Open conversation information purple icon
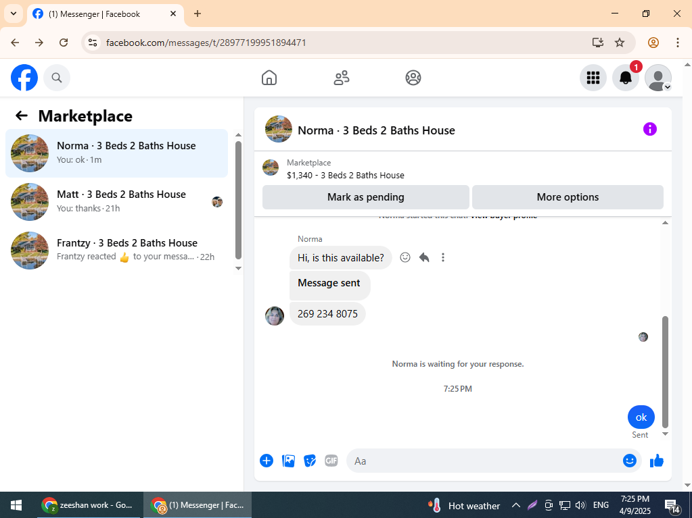Viewport: 692px width, 518px height. [649, 130]
